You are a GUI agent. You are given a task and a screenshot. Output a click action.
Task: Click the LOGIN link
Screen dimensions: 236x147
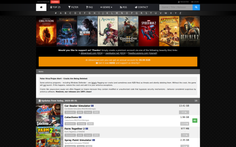click(x=195, y=2)
